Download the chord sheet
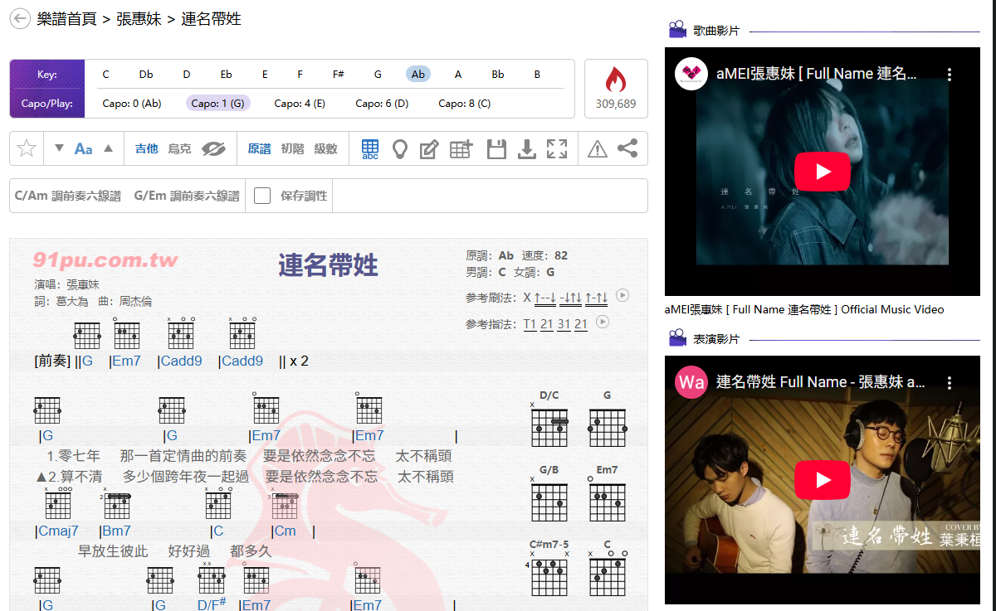 pos(526,149)
